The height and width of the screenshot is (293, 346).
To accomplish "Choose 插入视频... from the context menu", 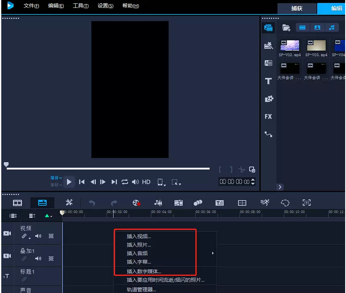I will (139, 236).
